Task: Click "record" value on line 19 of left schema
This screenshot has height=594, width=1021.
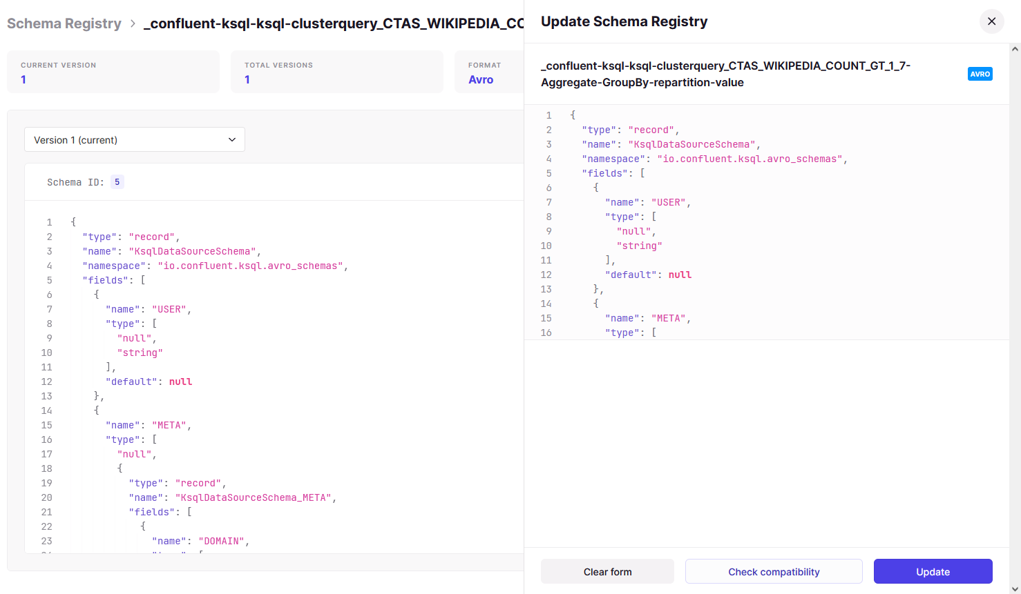Action: [x=198, y=483]
